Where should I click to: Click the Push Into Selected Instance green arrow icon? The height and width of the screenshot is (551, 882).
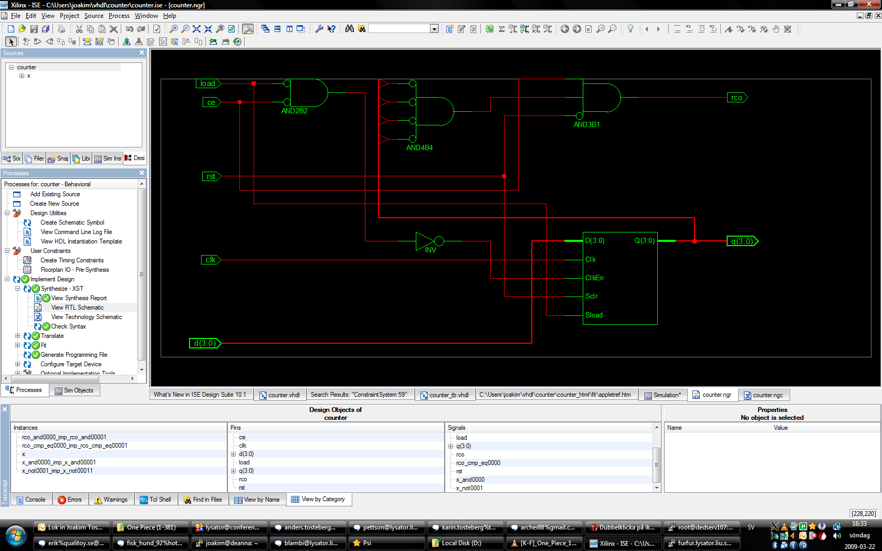127,41
